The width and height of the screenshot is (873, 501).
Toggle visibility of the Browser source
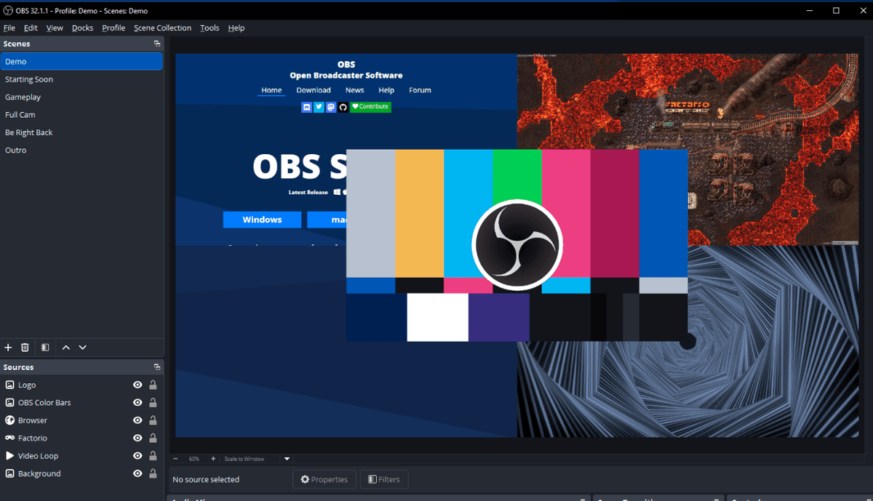137,420
